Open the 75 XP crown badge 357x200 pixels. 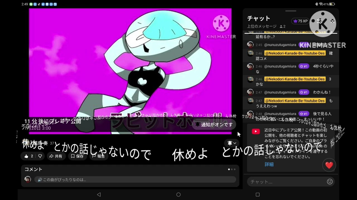tap(300, 21)
